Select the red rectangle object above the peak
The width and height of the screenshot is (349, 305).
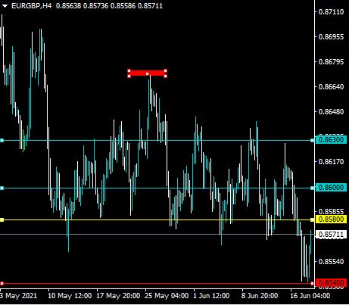(x=148, y=73)
